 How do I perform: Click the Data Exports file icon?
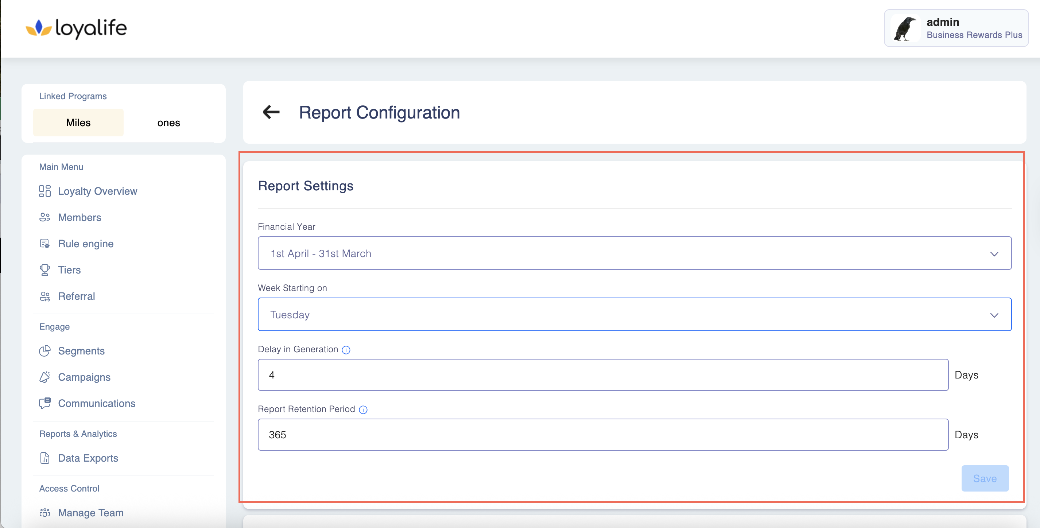pos(45,458)
